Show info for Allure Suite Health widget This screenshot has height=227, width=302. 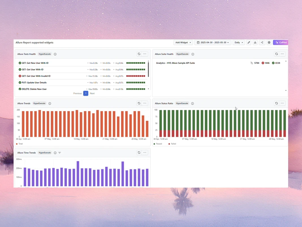(193, 54)
